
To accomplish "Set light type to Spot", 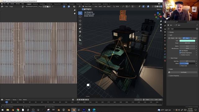I will click(186, 38).
